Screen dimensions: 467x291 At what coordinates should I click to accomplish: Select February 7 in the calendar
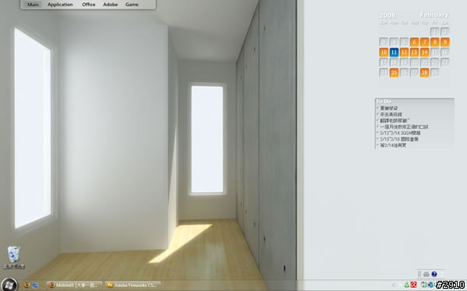pyautogui.click(x=425, y=42)
